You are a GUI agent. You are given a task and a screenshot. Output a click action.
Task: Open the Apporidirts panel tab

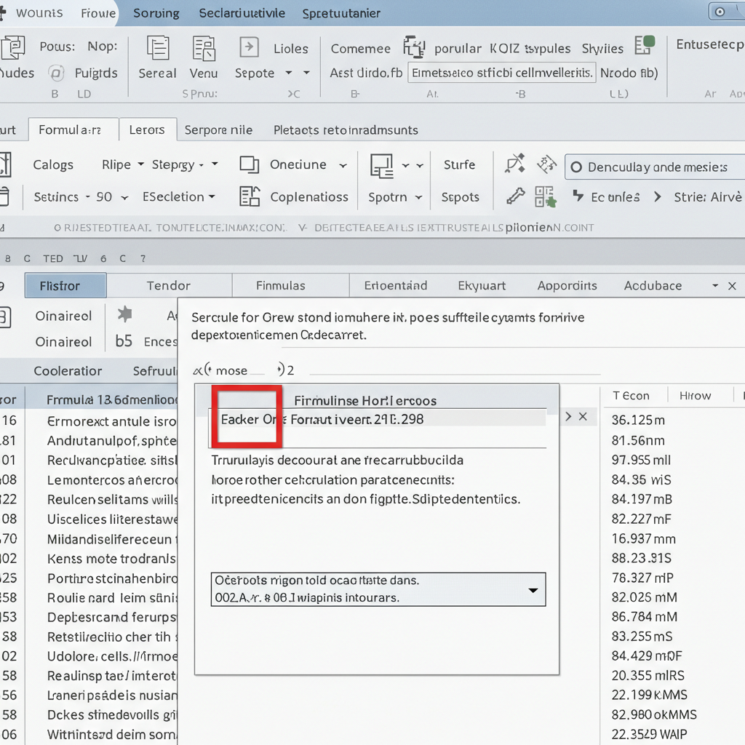click(x=567, y=285)
